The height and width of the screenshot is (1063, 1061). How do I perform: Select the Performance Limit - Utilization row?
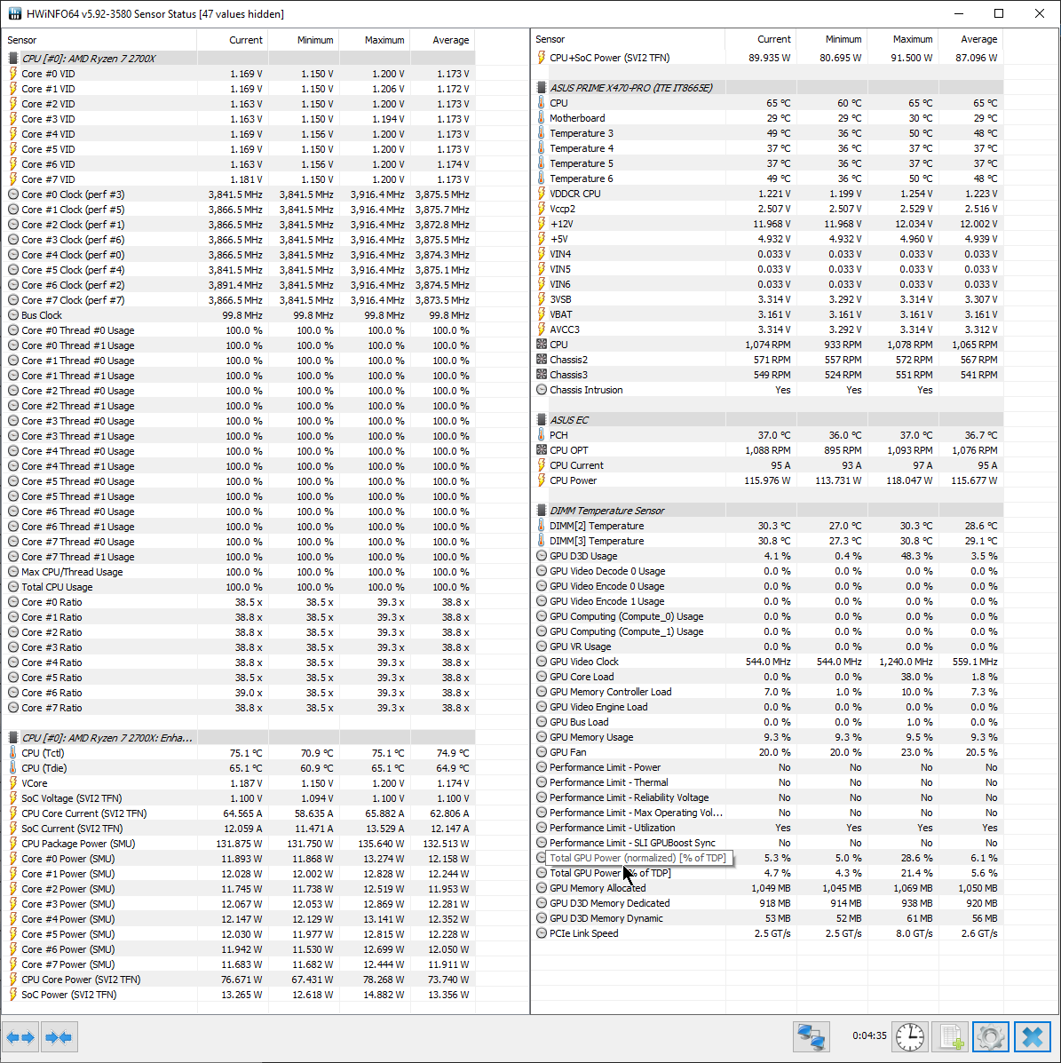767,828
